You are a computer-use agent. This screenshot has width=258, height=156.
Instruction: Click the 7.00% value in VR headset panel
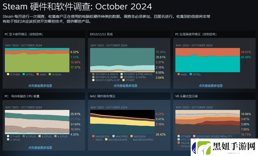pyautogui.click(x=245, y=129)
